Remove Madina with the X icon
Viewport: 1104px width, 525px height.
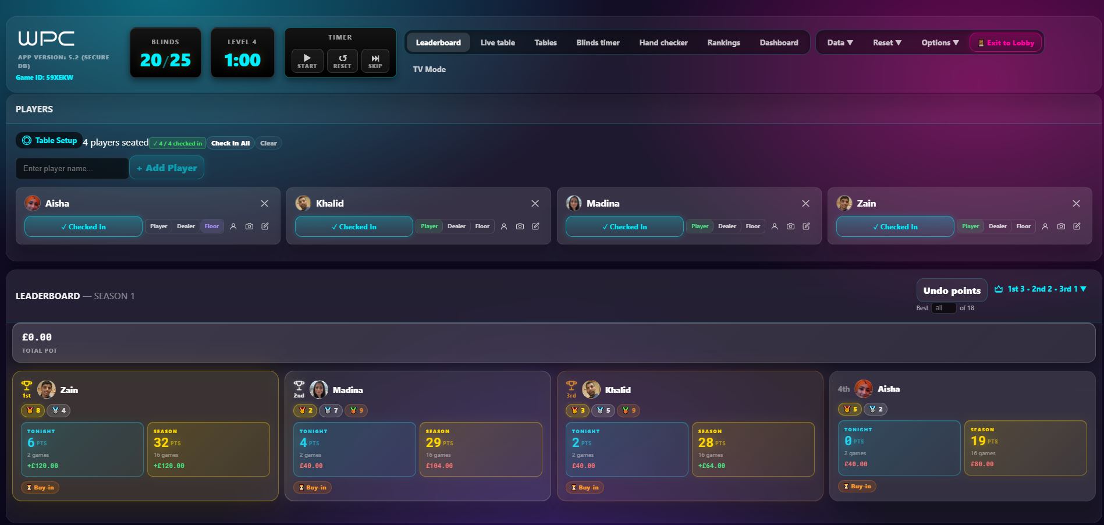805,203
